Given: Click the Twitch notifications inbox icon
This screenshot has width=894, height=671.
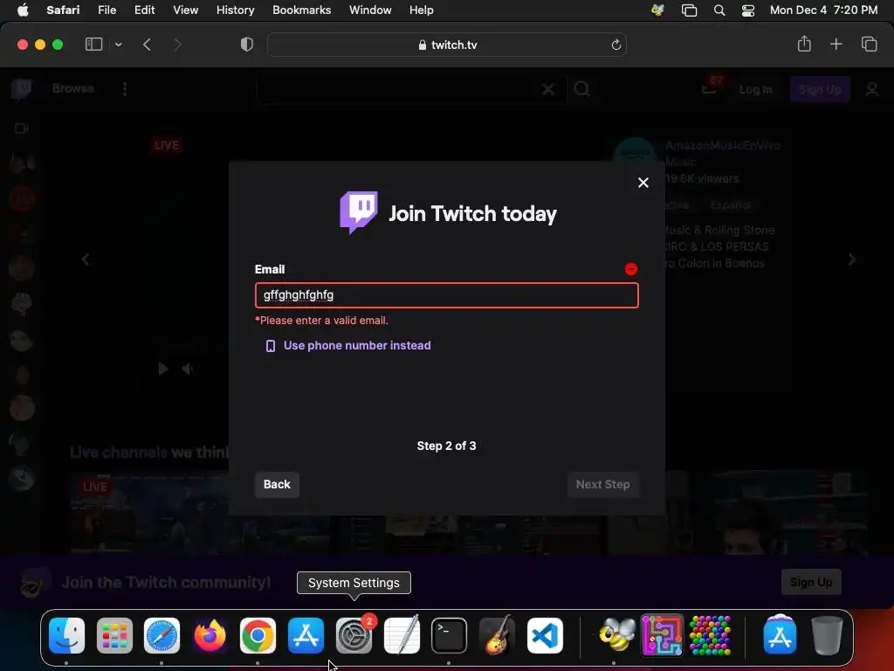Looking at the screenshot, I should 709,89.
